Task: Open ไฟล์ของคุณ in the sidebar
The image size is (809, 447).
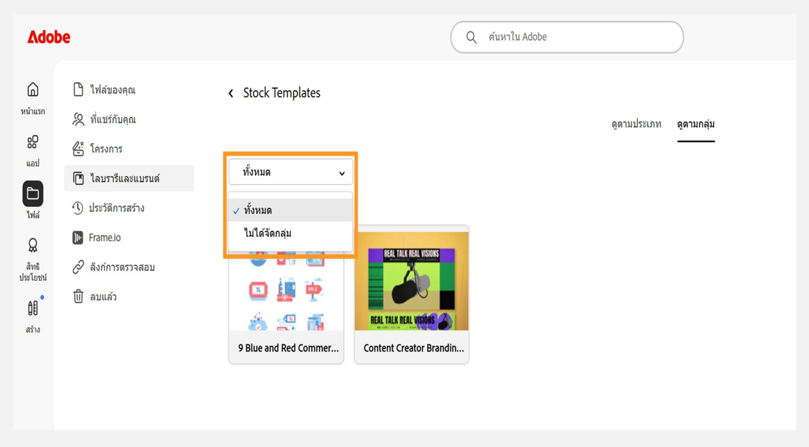Action: (x=129, y=89)
